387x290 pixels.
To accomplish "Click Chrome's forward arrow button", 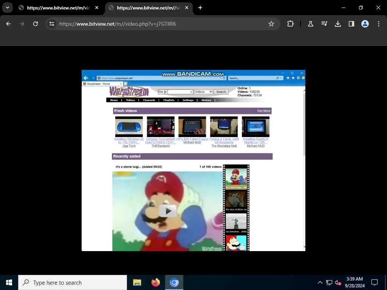I will (22, 24).
